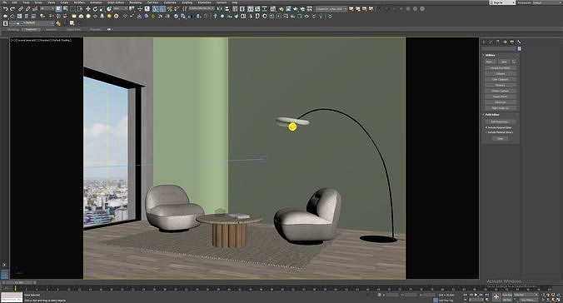Image resolution: width=563 pixels, height=303 pixels.
Task: Open the reference coordinate system dropdown
Action: [121, 8]
